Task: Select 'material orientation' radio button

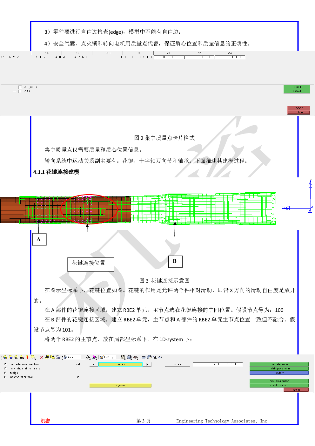Action: [x=5, y=377]
